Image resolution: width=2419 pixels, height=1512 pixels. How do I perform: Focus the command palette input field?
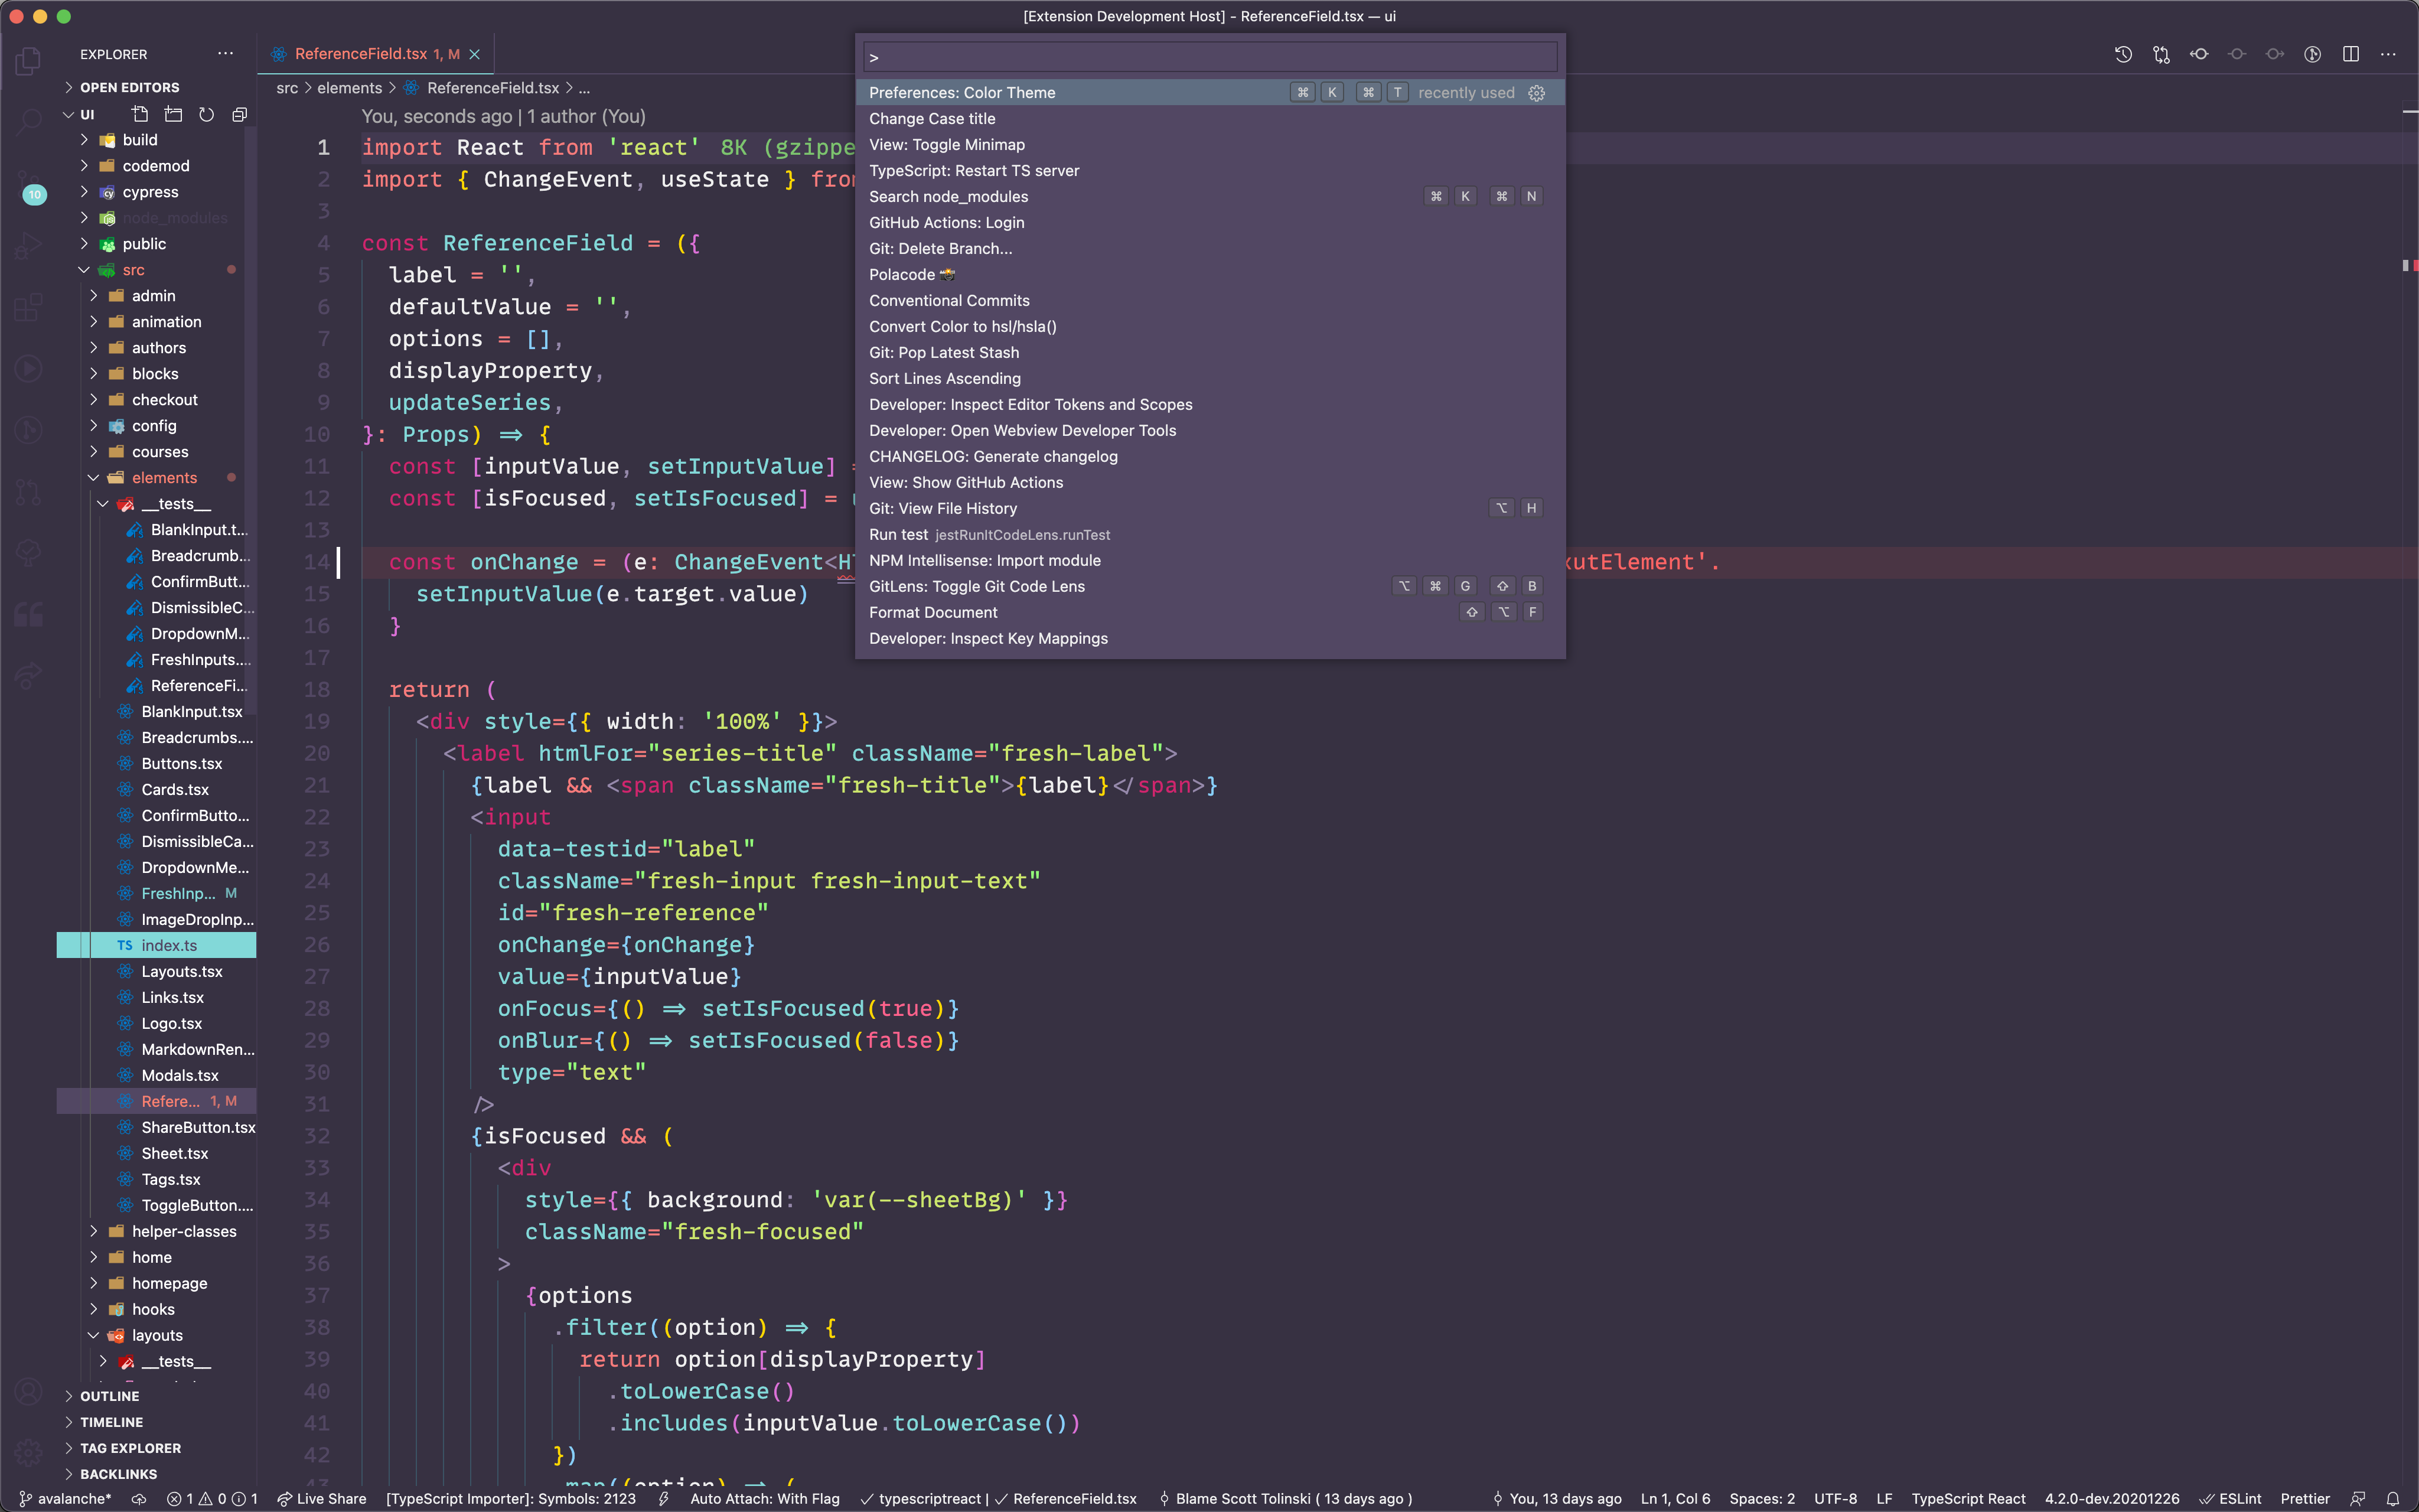point(1209,57)
